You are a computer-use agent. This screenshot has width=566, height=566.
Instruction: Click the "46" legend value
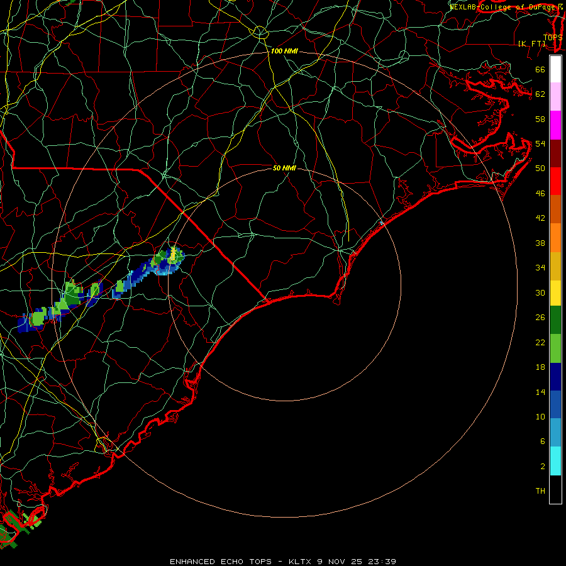pos(540,194)
